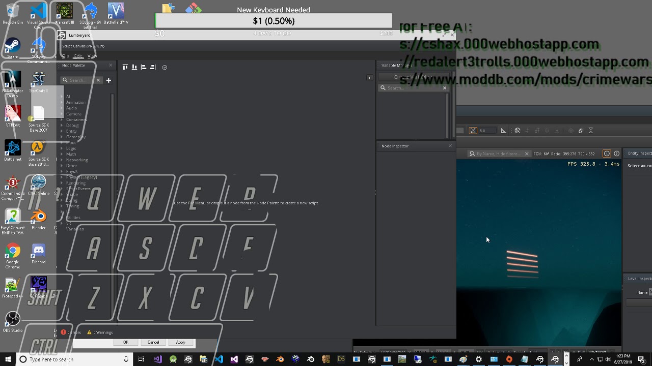Open the View menu in Script Canvas
The image size is (652, 366).
(x=92, y=56)
